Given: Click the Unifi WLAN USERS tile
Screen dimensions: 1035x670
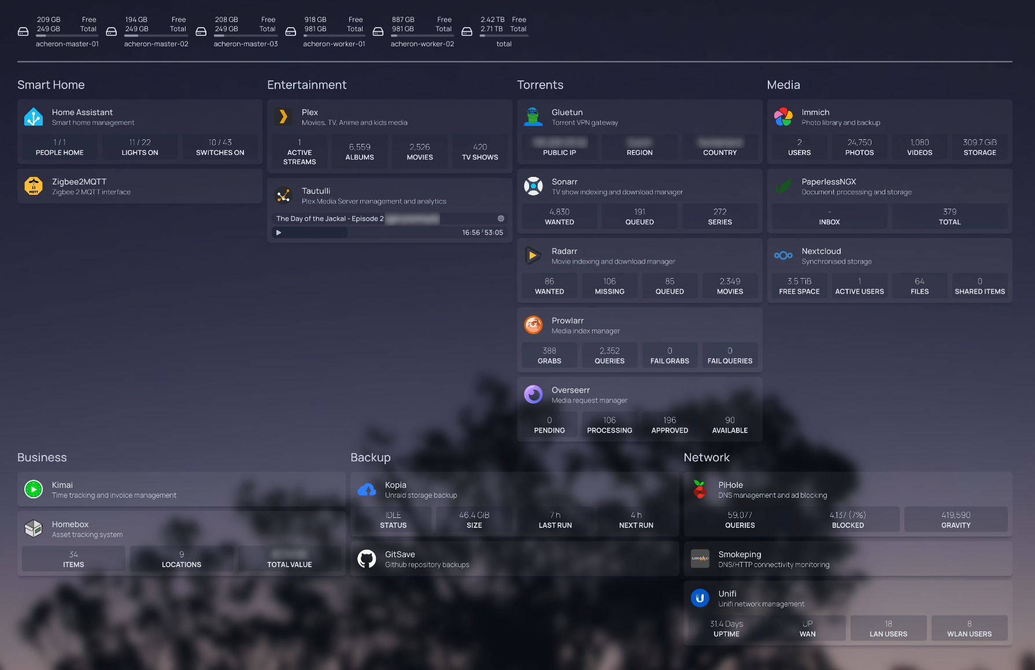Looking at the screenshot, I should pos(969,628).
